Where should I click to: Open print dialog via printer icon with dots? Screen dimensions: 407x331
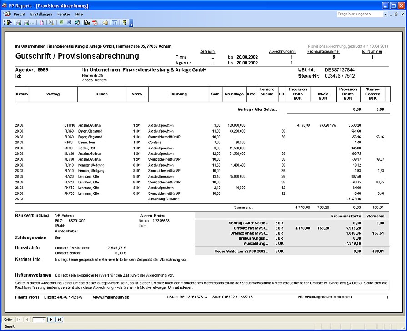pos(28,23)
